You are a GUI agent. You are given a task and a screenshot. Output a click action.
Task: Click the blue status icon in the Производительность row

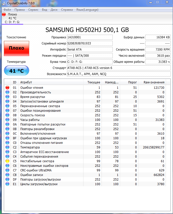(x=7, y=92)
